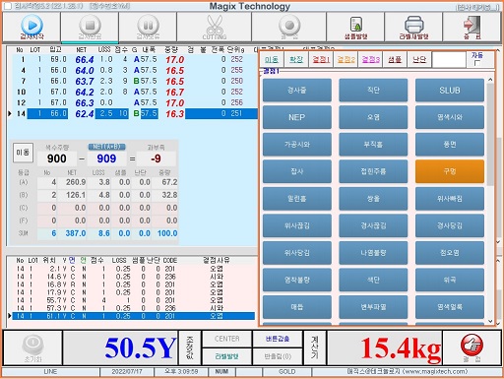This screenshot has width=504, height=379.
Task: Click the CENTER button
Action: [x=227, y=339]
